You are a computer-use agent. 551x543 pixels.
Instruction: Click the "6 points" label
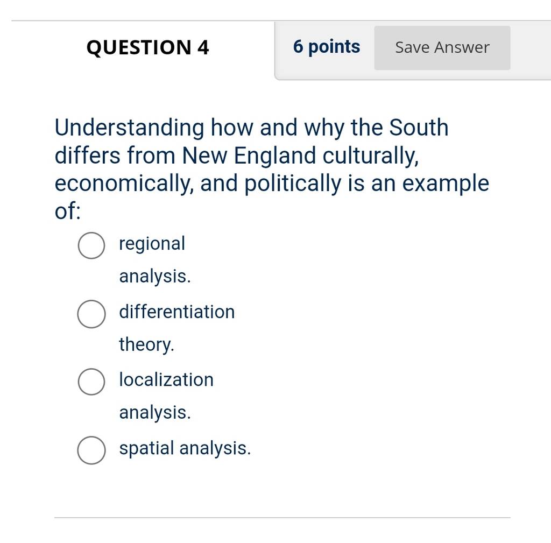[x=327, y=47]
